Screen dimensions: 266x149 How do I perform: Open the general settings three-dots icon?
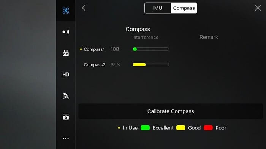(x=66, y=138)
